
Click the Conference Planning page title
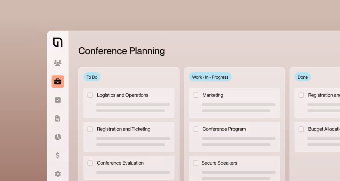click(x=121, y=51)
